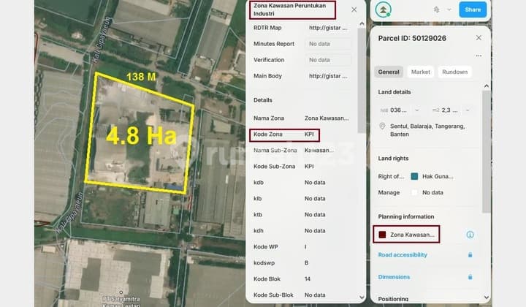526x307 pixels.
Task: Open the Road accessibility link
Action: 403,254
